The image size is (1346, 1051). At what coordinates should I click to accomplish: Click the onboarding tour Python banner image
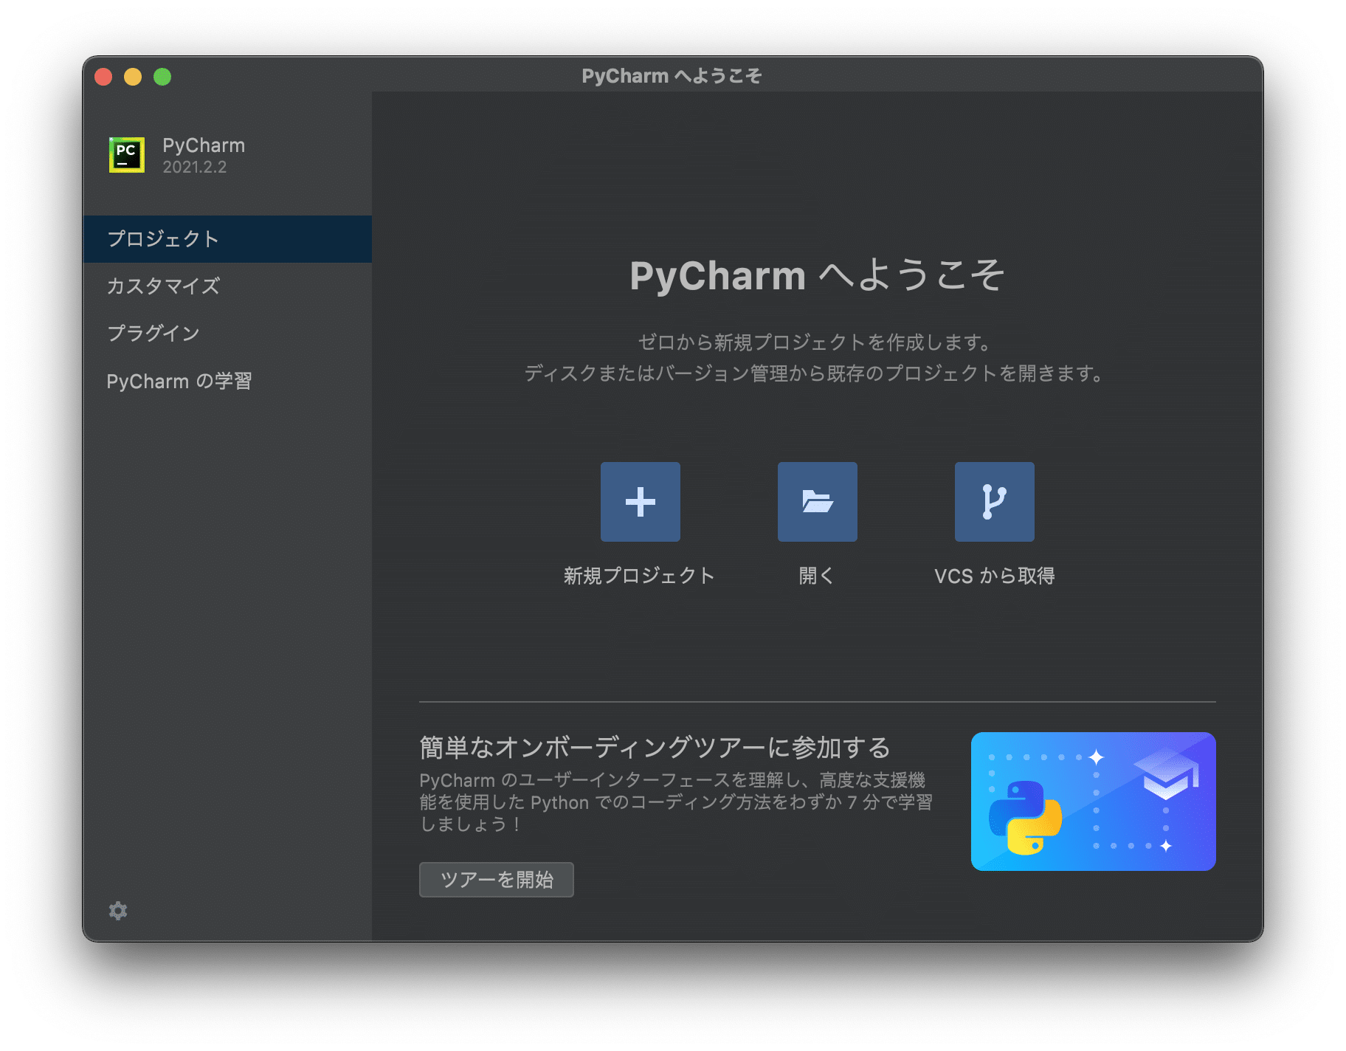[x=1093, y=802]
